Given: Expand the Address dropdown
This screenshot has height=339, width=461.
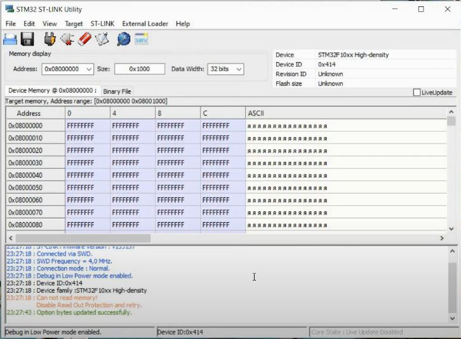Looking at the screenshot, I should 88,69.
